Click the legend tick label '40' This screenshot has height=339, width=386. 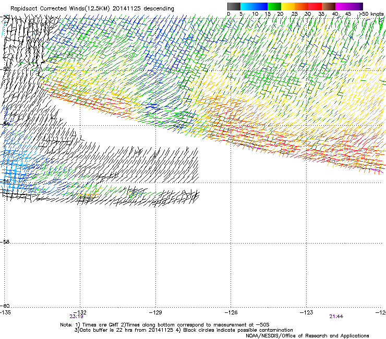coord(335,14)
